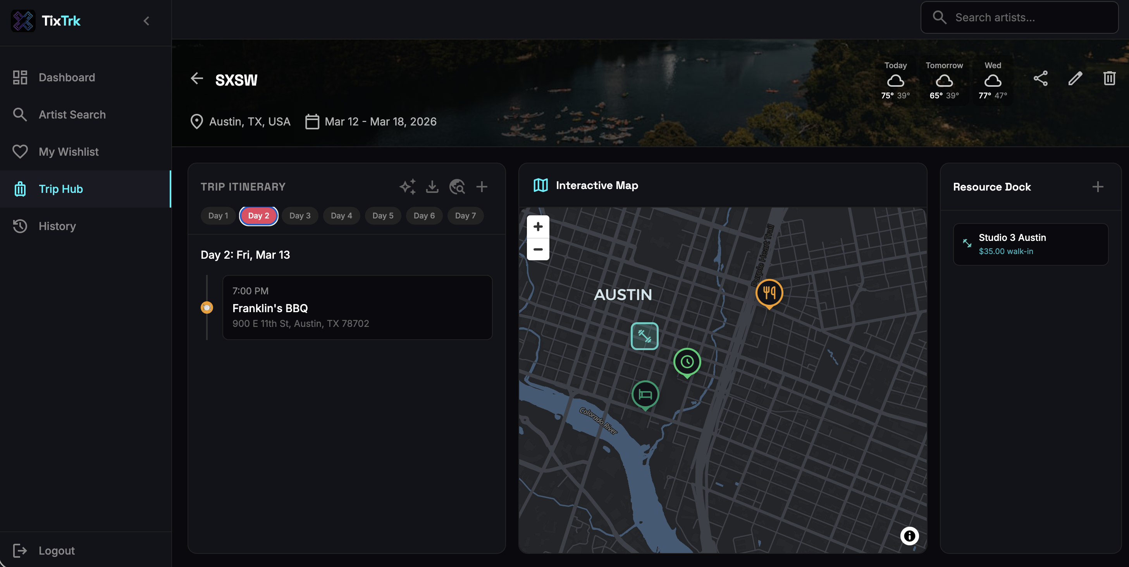Click the Resource Dock panel title
This screenshot has width=1129, height=567.
tap(992, 187)
